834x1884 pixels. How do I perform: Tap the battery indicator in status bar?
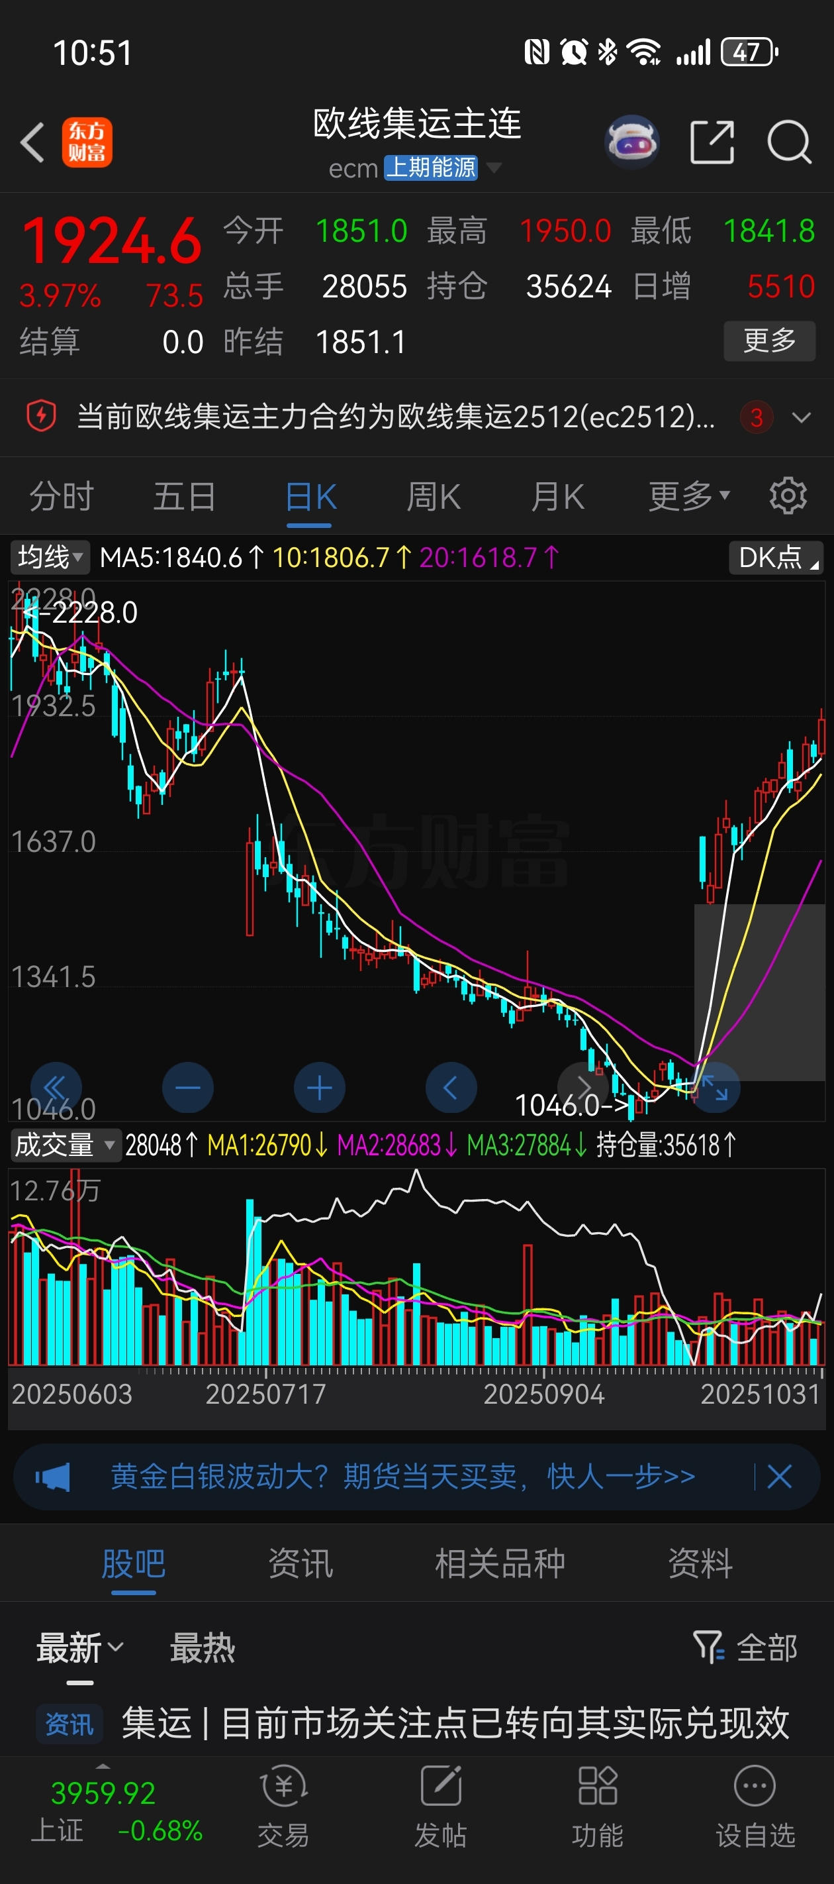click(749, 52)
